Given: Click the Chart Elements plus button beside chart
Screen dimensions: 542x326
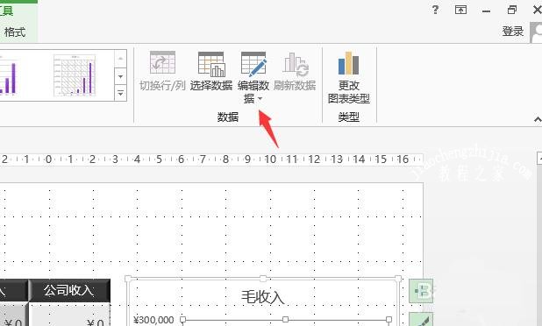Looking at the screenshot, I should point(421,291).
